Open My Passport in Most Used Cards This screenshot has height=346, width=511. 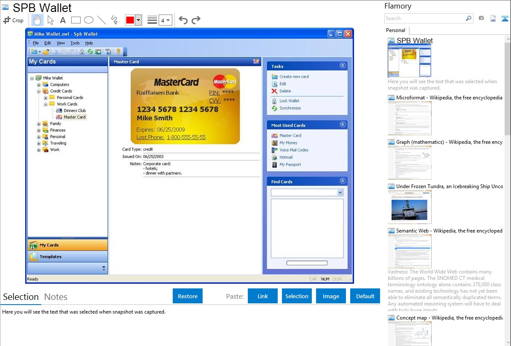290,165
